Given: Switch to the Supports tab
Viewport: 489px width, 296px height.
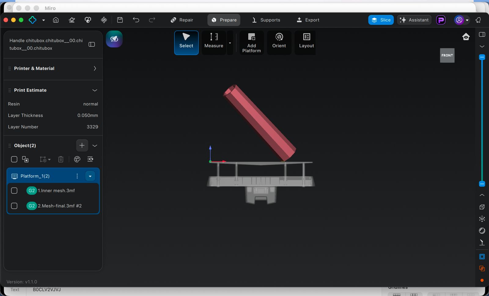Looking at the screenshot, I should tap(266, 20).
